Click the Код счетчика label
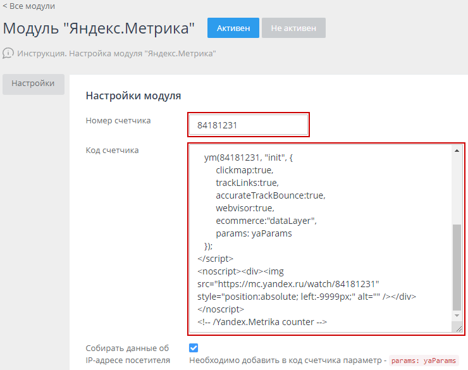The height and width of the screenshot is (370, 468). coord(112,150)
